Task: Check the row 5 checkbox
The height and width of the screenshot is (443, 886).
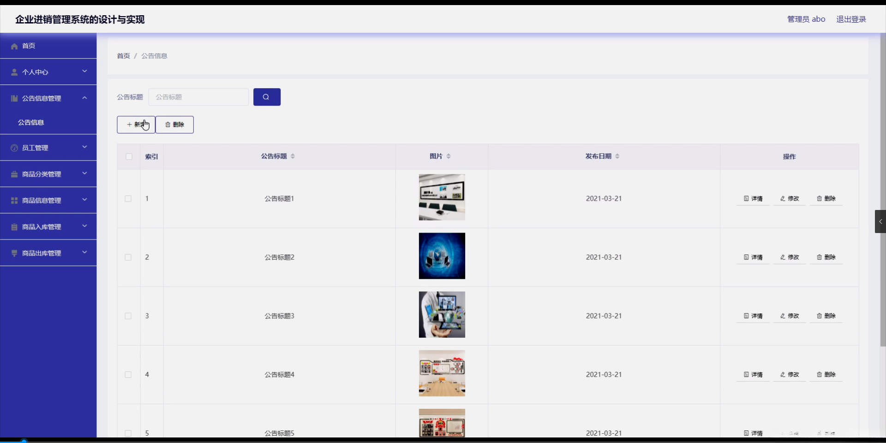Action: pos(128,433)
